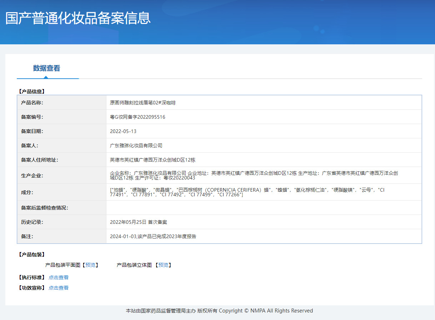The width and height of the screenshot is (435, 320).
Task: Click the 成分 ingredients list text
Action: (246, 192)
